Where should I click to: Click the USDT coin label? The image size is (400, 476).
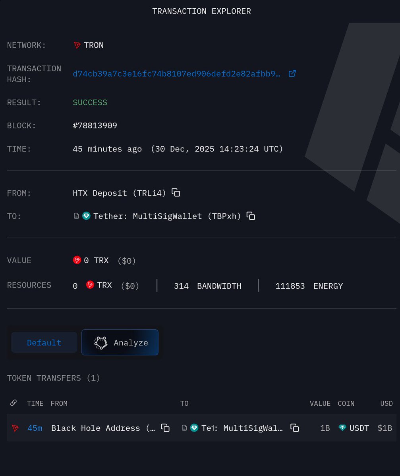click(x=359, y=428)
